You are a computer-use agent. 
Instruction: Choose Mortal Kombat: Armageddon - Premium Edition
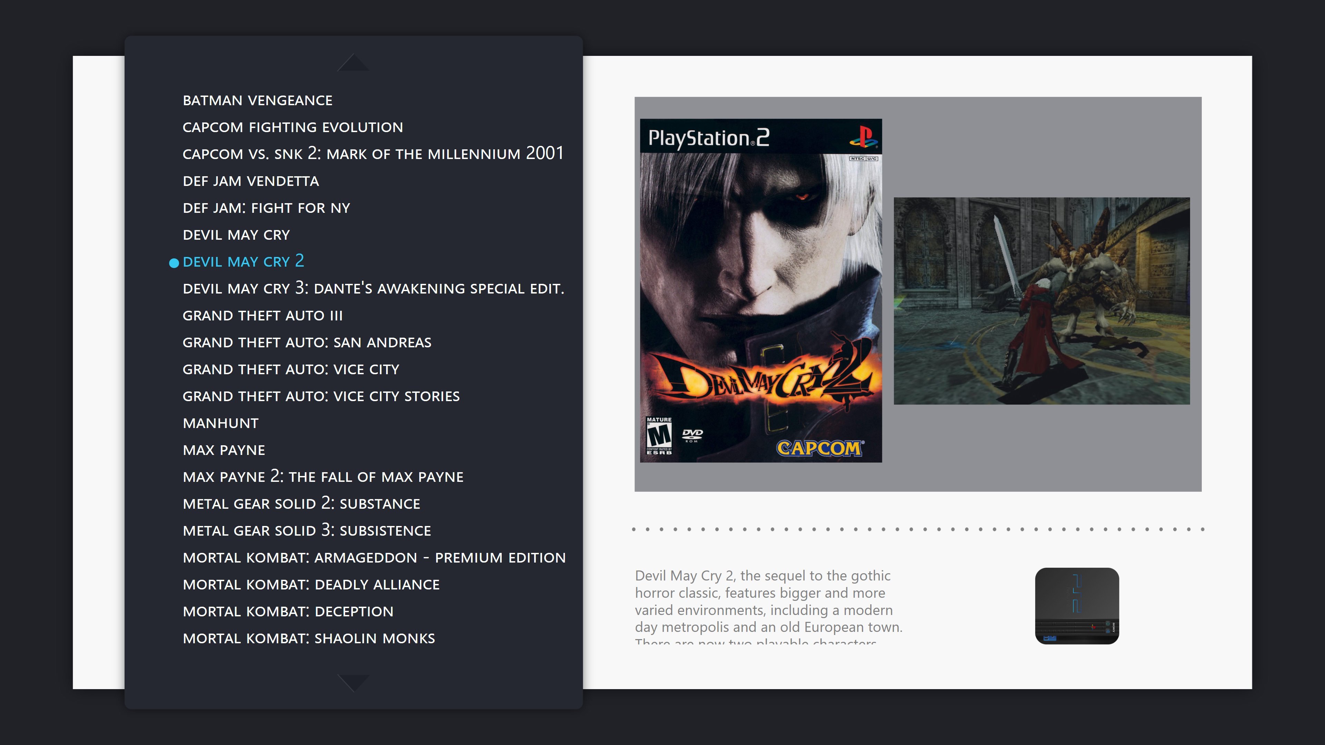[374, 557]
